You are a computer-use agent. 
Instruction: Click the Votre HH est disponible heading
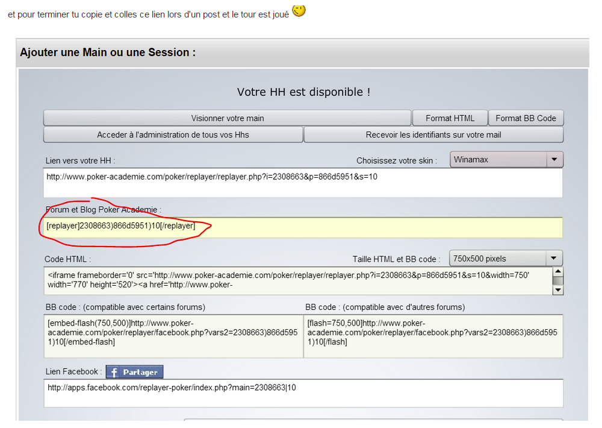[x=303, y=92]
